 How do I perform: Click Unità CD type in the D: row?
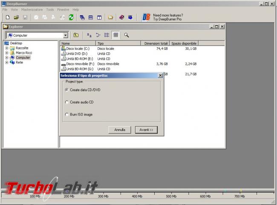point(104,54)
